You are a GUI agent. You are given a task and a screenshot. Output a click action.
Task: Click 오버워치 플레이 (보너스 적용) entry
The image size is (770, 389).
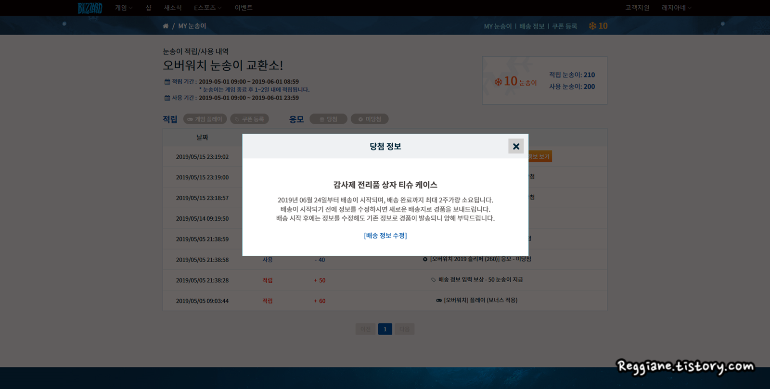click(477, 301)
